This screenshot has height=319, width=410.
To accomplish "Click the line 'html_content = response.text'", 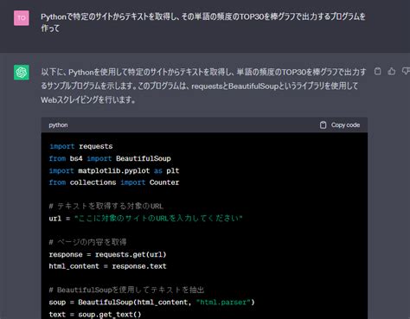I will [x=107, y=266].
